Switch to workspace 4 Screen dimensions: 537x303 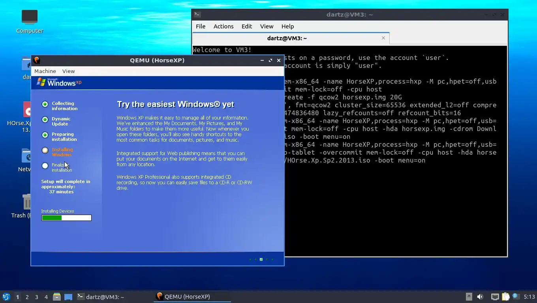(x=46, y=297)
